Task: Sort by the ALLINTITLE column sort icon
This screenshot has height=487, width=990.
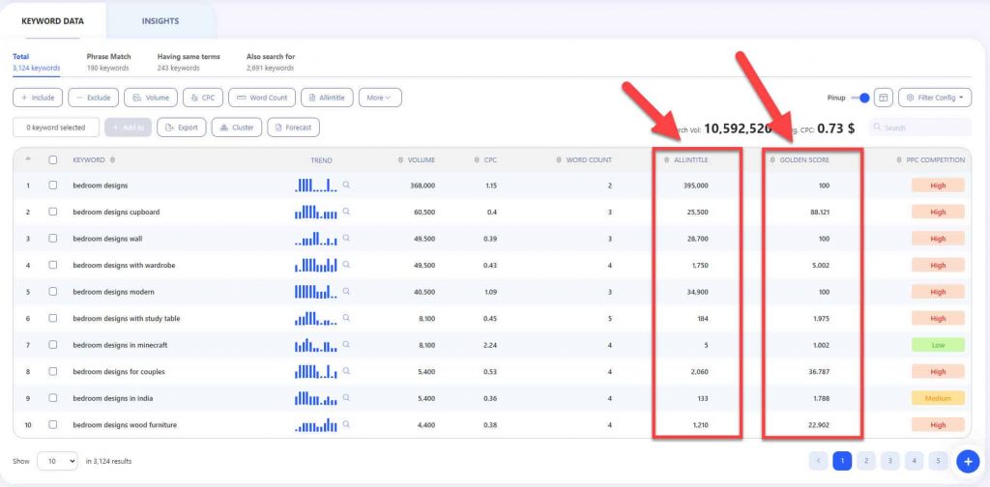Action: [667, 160]
